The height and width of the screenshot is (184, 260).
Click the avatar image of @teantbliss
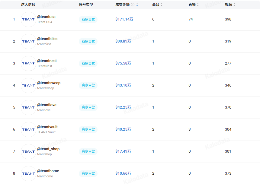point(28,41)
